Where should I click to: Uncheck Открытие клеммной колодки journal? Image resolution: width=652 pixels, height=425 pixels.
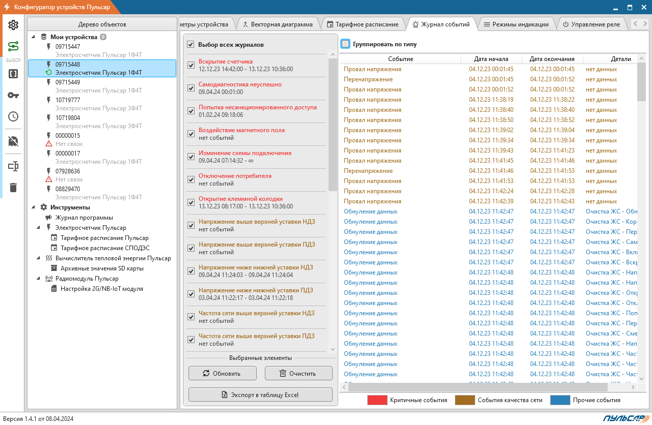[191, 202]
